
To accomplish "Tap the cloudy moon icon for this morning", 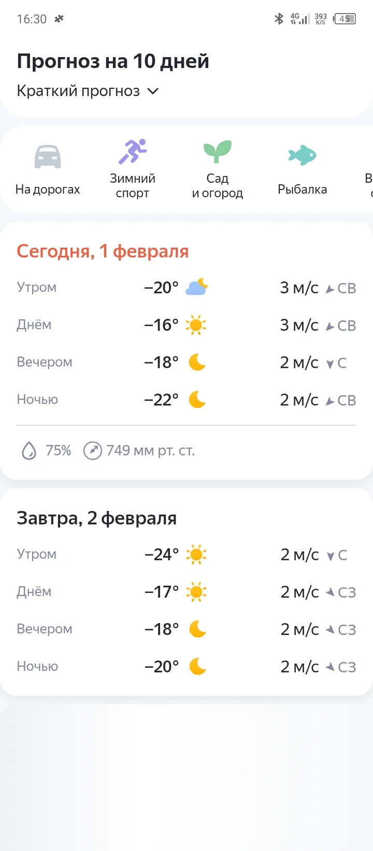I will coord(197,287).
